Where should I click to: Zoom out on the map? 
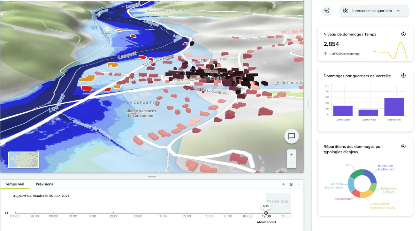tap(292, 162)
